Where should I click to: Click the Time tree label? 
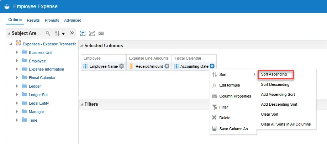pyautogui.click(x=33, y=120)
